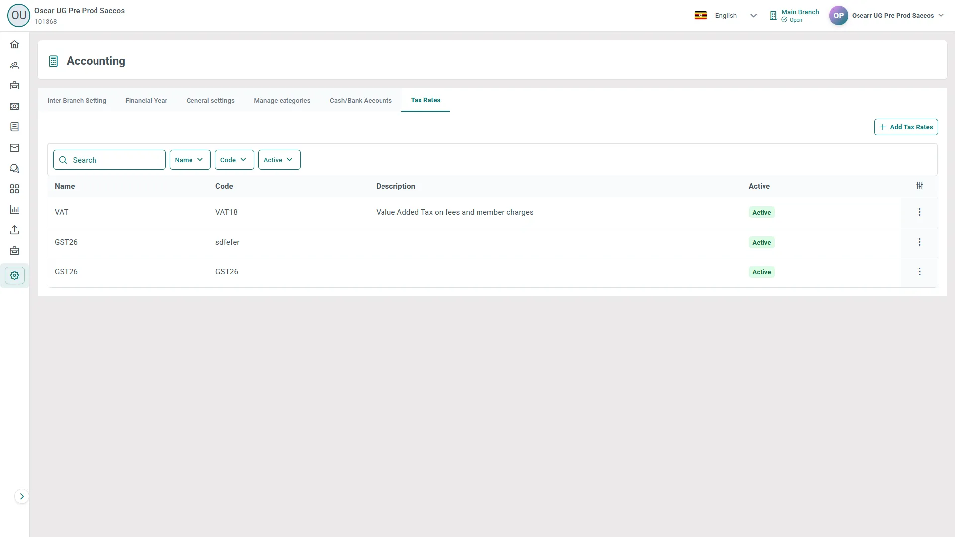The width and height of the screenshot is (955, 537).
Task: Open column settings icon in table header
Action: click(919, 185)
